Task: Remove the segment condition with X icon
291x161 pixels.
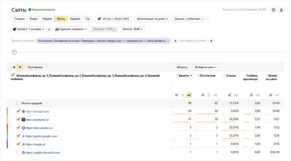Action: pos(49,29)
